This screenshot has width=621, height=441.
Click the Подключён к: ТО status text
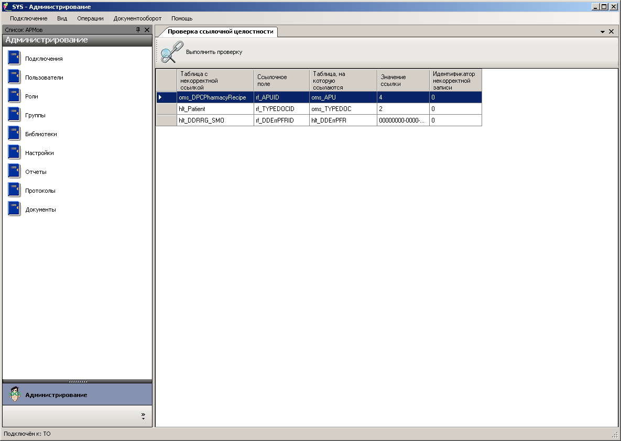[27, 434]
